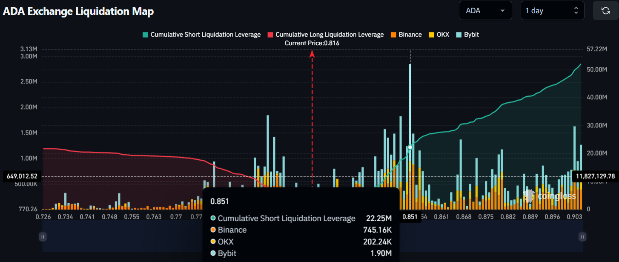Click the 57.22M right axis value

tap(596, 49)
